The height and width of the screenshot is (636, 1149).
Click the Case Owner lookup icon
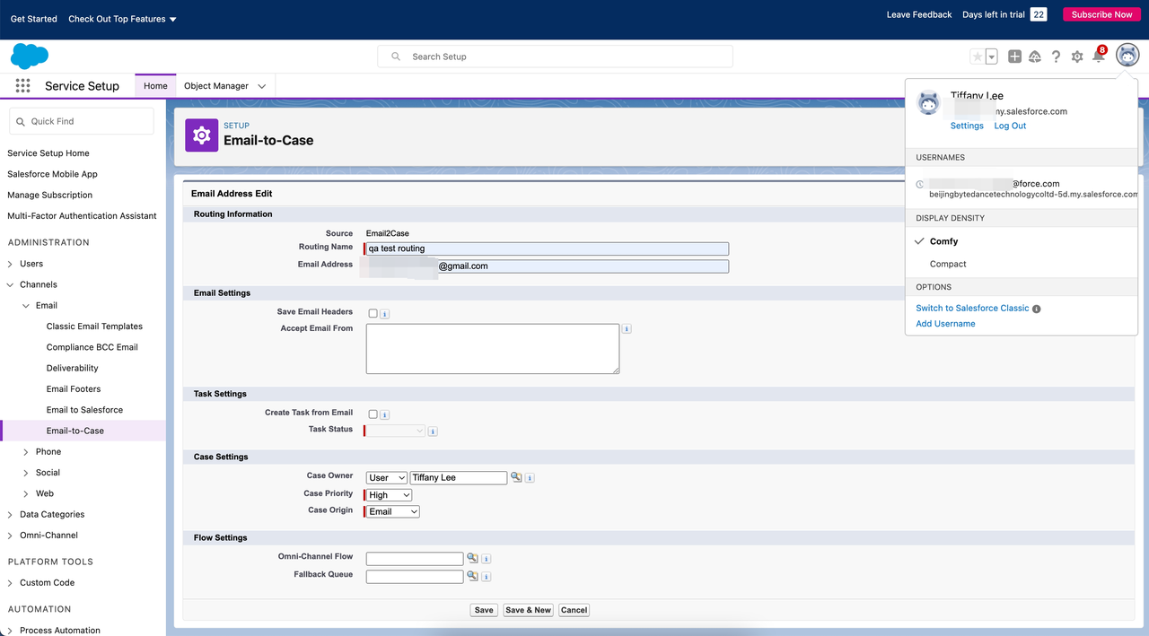pos(516,477)
